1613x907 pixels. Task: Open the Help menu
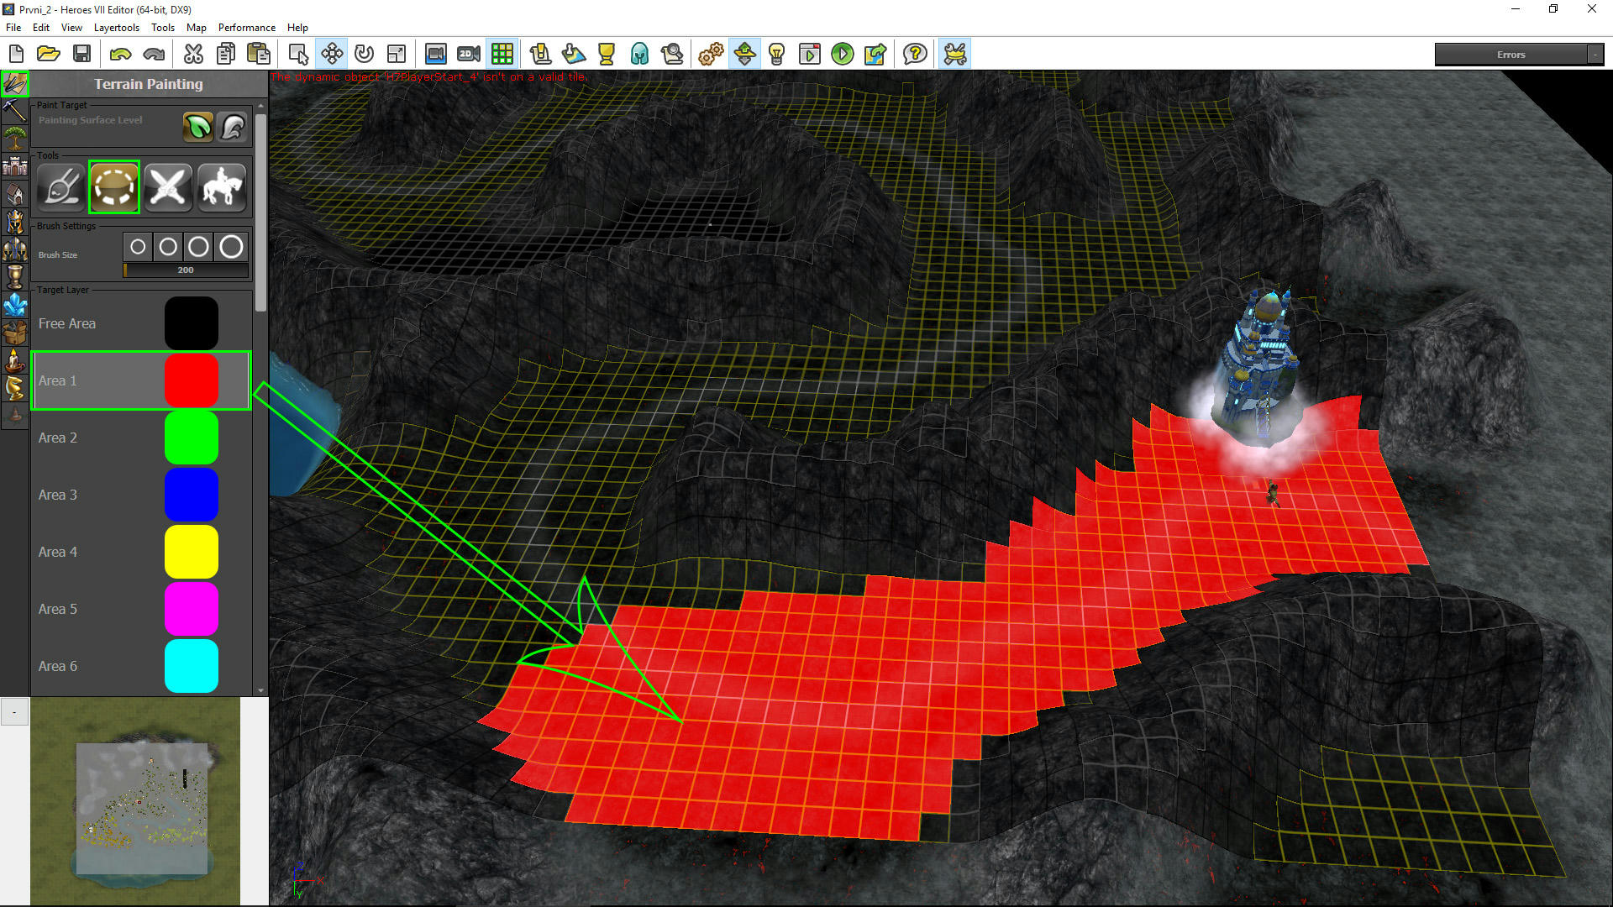[x=297, y=27]
